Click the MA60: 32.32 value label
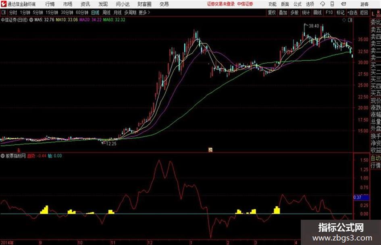Image resolution: width=381 pixels, height=245 pixels. (114, 20)
